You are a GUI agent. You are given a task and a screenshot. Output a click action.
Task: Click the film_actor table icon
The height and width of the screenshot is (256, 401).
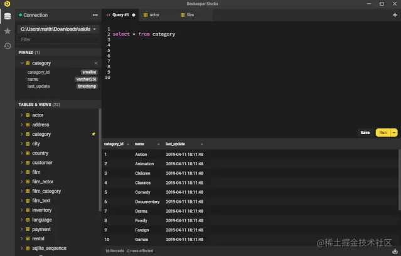click(28, 182)
